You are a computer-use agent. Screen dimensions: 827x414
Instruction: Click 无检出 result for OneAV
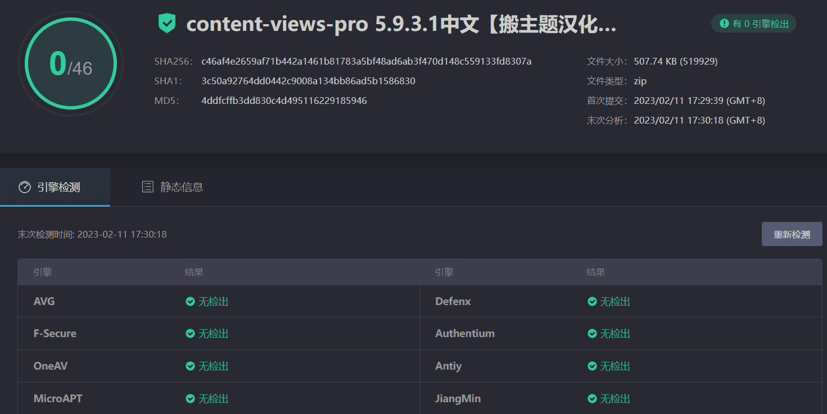click(x=214, y=366)
